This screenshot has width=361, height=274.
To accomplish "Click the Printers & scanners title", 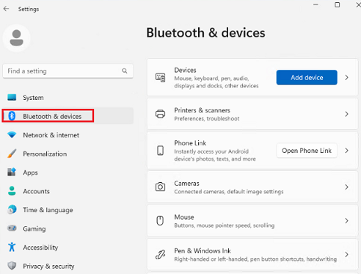I will pyautogui.click(x=202, y=110).
